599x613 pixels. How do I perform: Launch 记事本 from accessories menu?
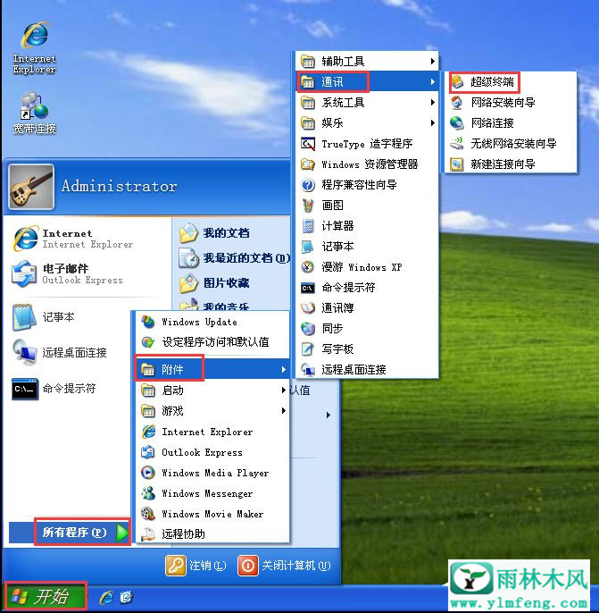367,247
